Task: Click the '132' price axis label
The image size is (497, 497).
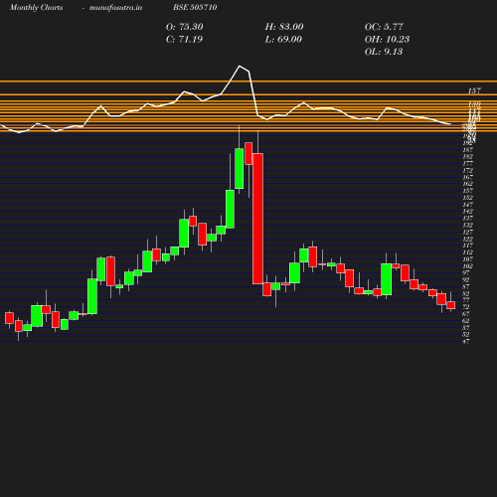Action: point(468,225)
